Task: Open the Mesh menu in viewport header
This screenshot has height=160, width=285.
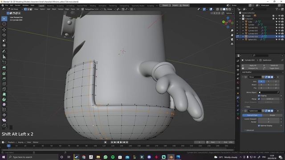Action: [x=54, y=9]
